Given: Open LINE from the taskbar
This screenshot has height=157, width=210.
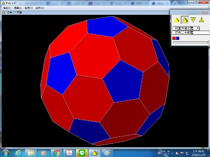Looking at the screenshot, I should pos(82,153).
